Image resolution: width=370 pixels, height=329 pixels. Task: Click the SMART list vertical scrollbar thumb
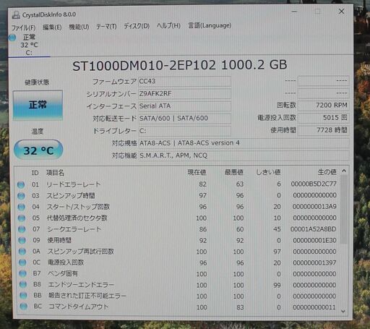click(x=344, y=210)
